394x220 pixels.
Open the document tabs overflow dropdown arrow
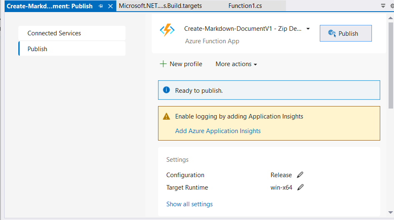[383, 6]
